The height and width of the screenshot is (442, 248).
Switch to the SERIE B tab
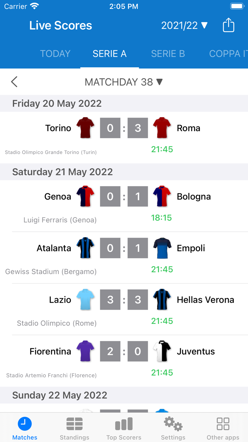(168, 53)
